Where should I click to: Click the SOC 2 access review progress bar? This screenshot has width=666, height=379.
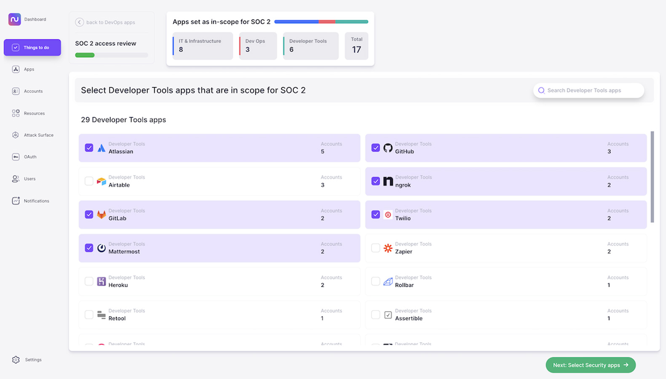(112, 55)
